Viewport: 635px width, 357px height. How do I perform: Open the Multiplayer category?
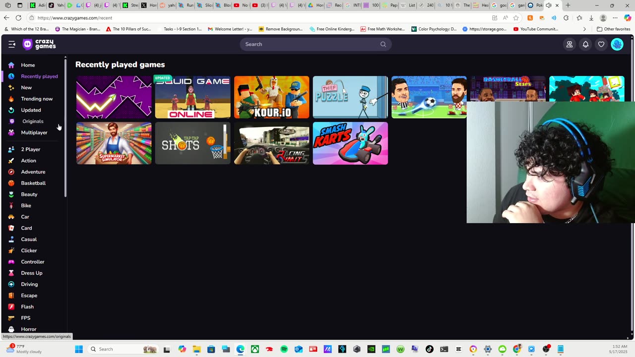point(34,132)
